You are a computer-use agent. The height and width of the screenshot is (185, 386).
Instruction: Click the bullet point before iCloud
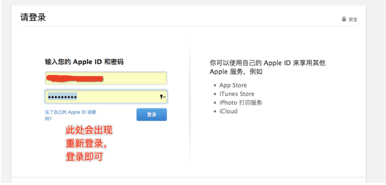(215, 112)
